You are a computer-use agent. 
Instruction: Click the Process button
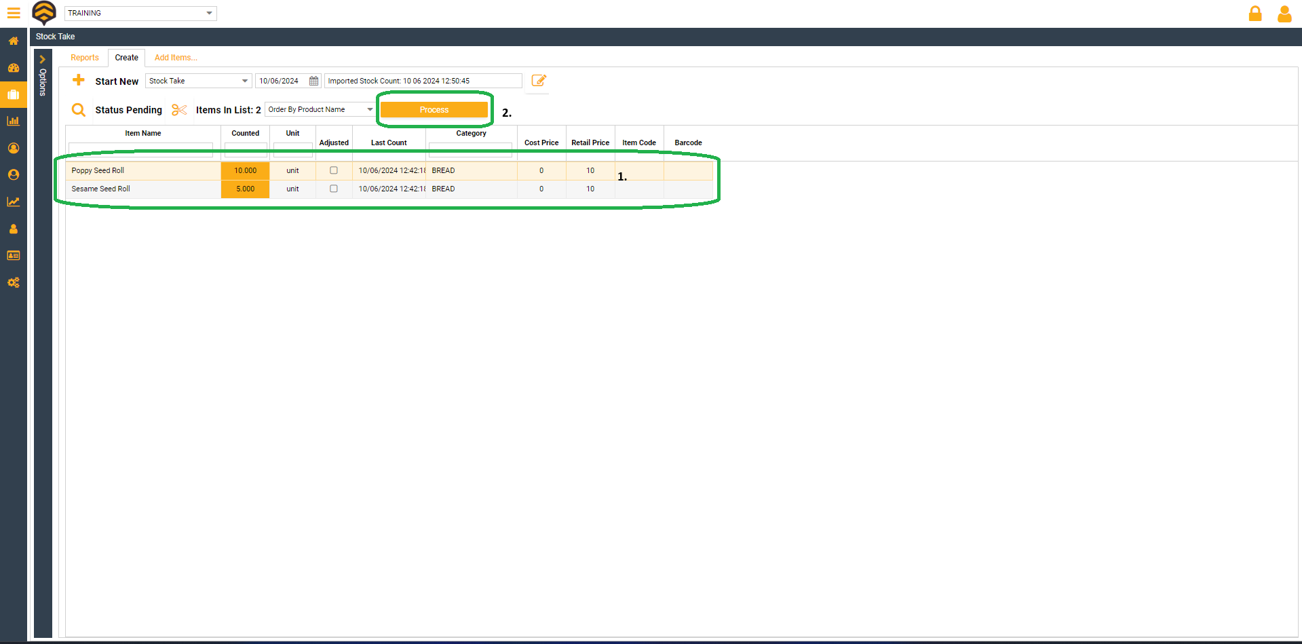pos(434,109)
